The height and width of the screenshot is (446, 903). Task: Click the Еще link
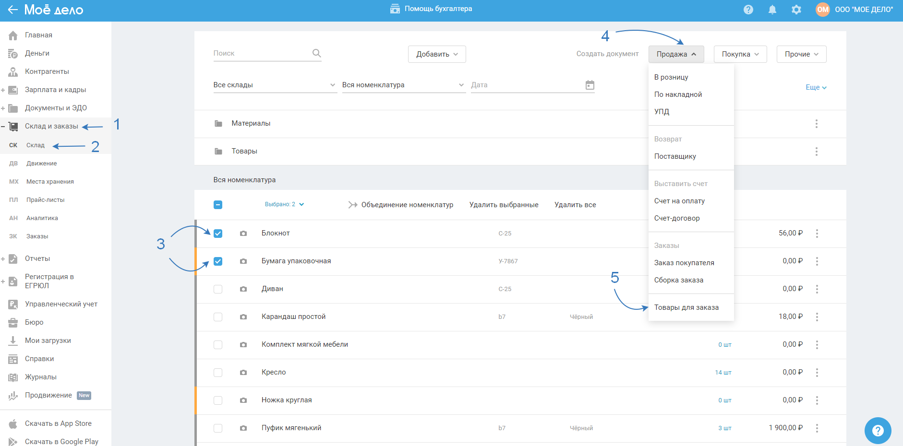[x=816, y=87]
